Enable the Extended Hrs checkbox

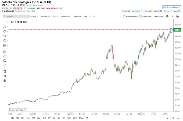click(124, 16)
